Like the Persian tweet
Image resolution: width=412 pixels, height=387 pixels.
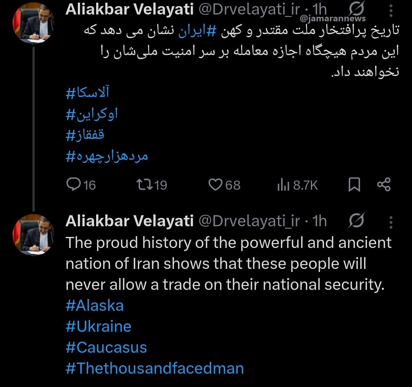tap(216, 185)
